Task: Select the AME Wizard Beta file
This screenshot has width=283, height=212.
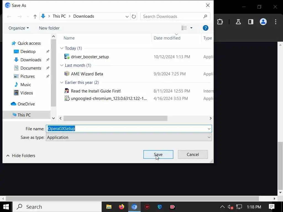Action: (87, 74)
